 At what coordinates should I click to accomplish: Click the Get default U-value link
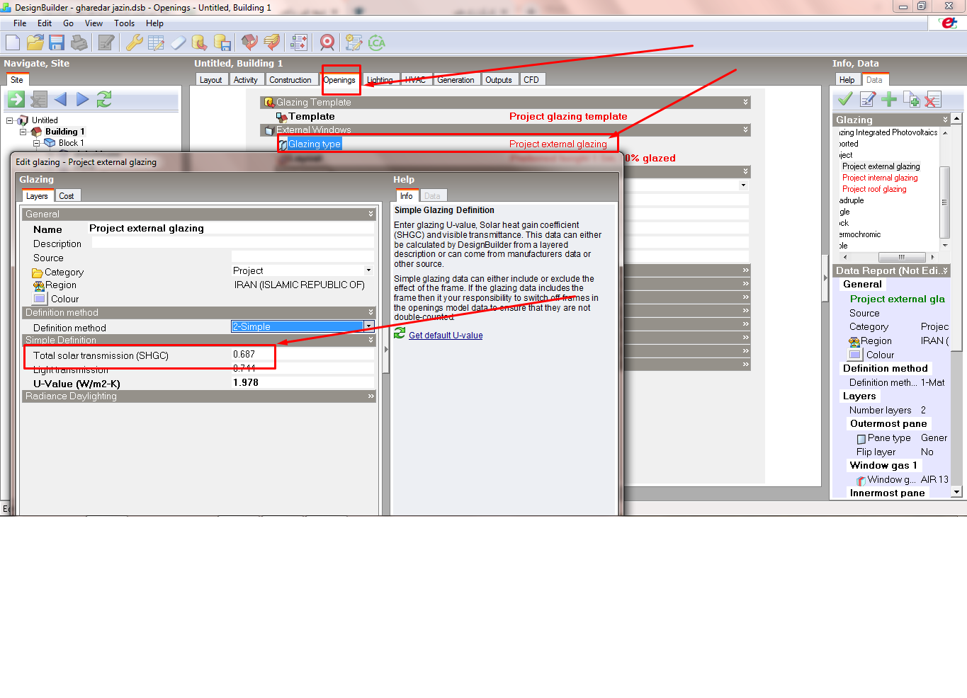point(446,336)
